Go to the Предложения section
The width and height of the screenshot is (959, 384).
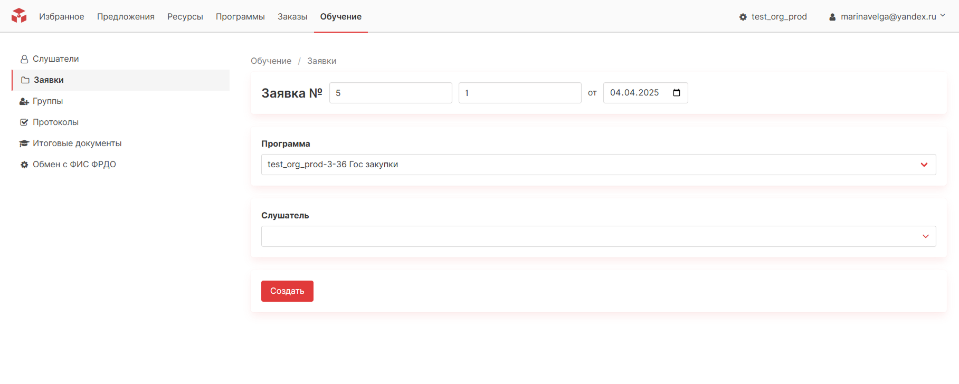[x=126, y=17]
